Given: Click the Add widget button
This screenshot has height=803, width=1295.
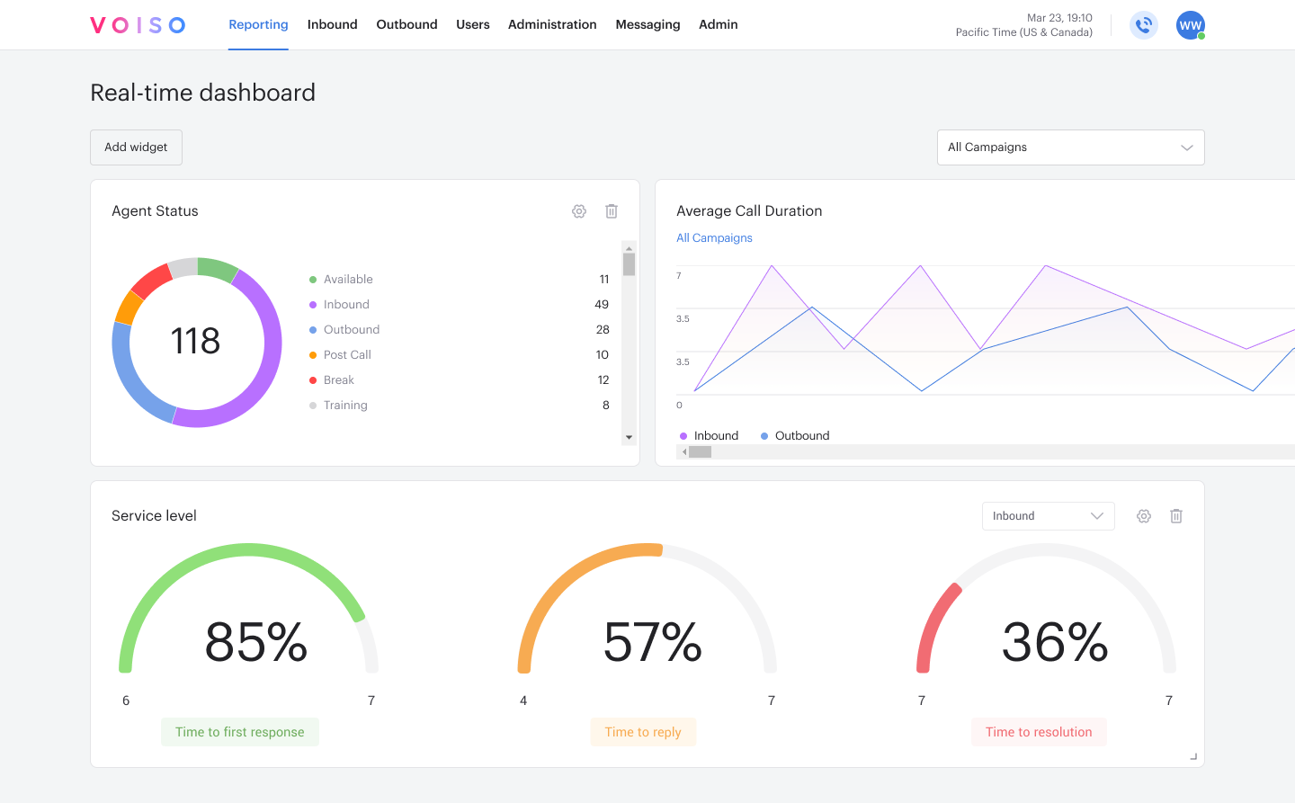Looking at the screenshot, I should pyautogui.click(x=136, y=147).
